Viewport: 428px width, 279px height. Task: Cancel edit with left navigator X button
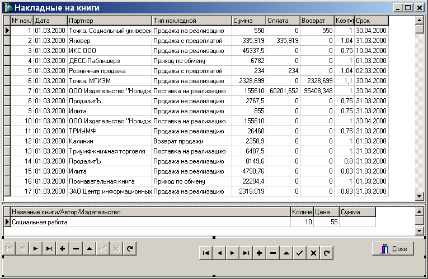coord(116,248)
